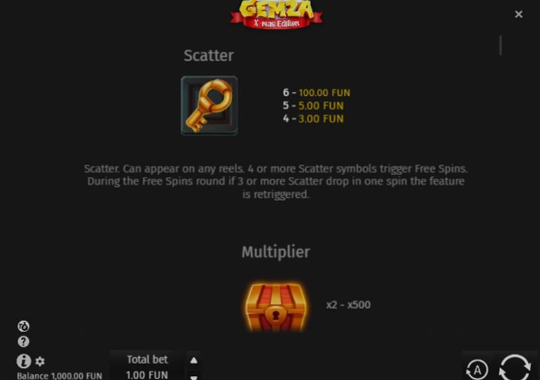The height and width of the screenshot is (380, 540).
Task: Click the circular arrows spin button
Action: tap(515, 368)
